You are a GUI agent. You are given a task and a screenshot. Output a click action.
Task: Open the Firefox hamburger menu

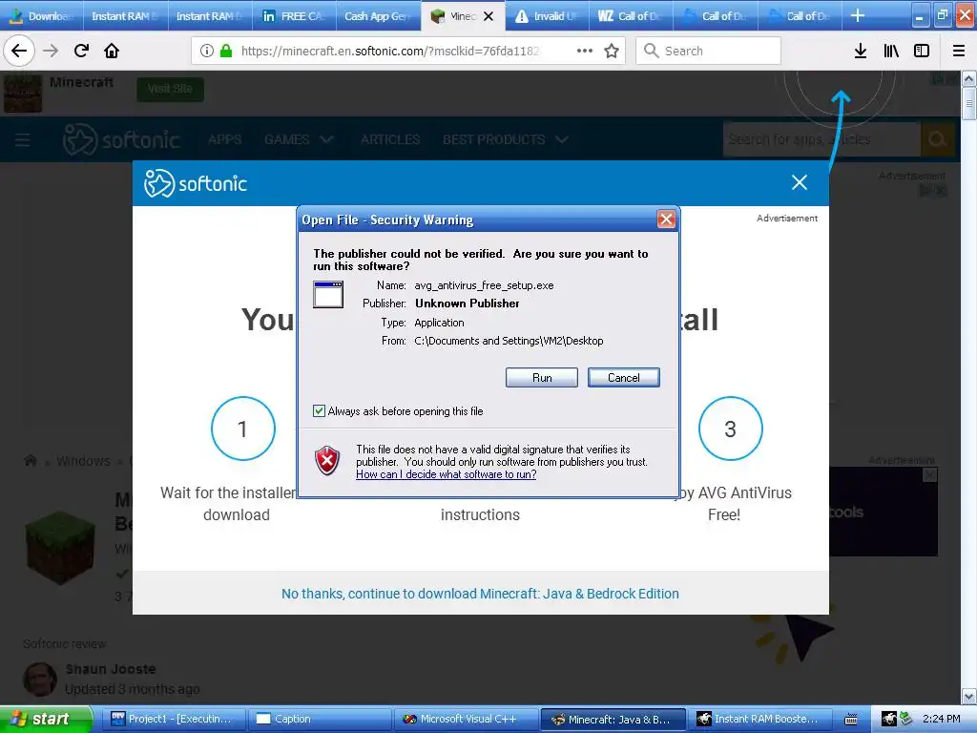(958, 51)
